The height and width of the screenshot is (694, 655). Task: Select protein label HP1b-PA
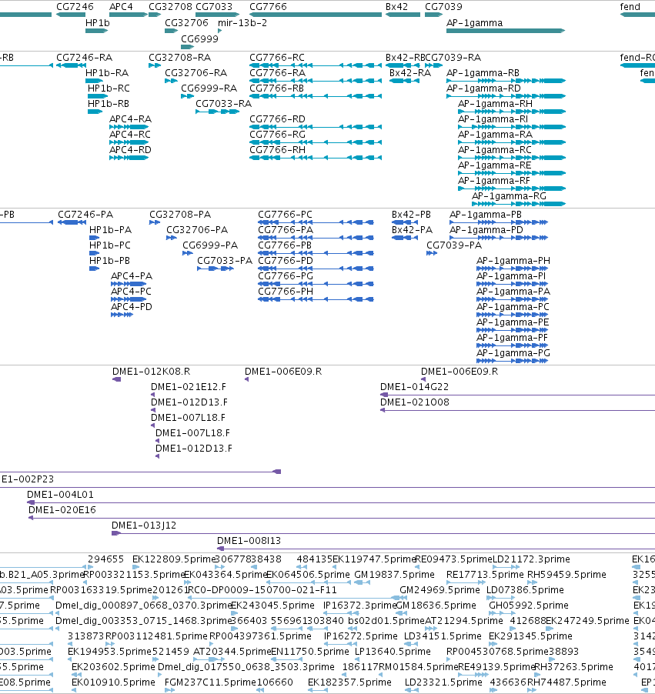coord(110,230)
